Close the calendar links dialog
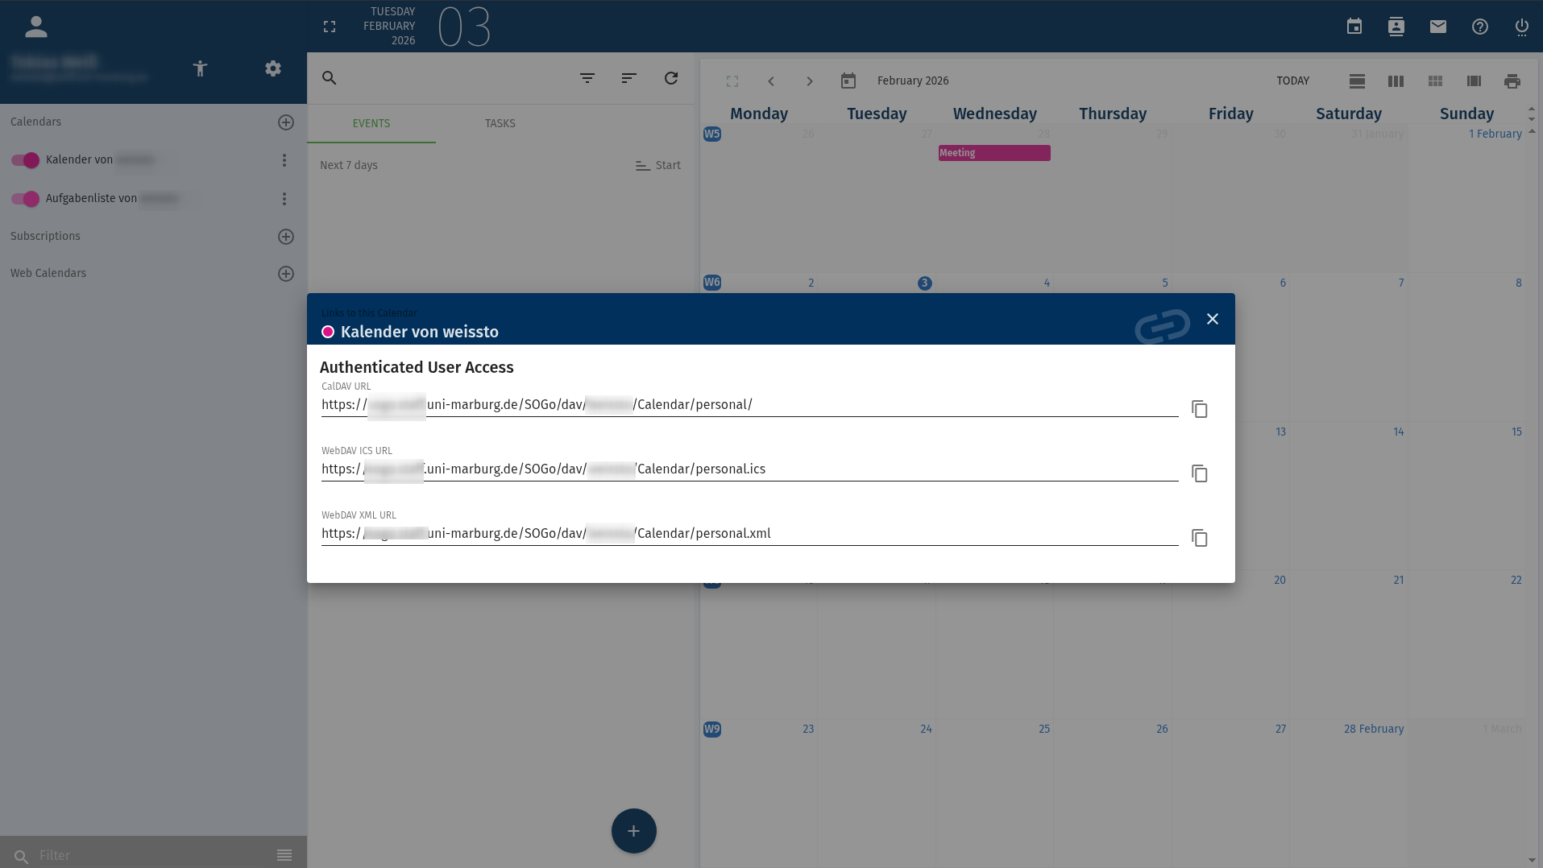 1212,319
